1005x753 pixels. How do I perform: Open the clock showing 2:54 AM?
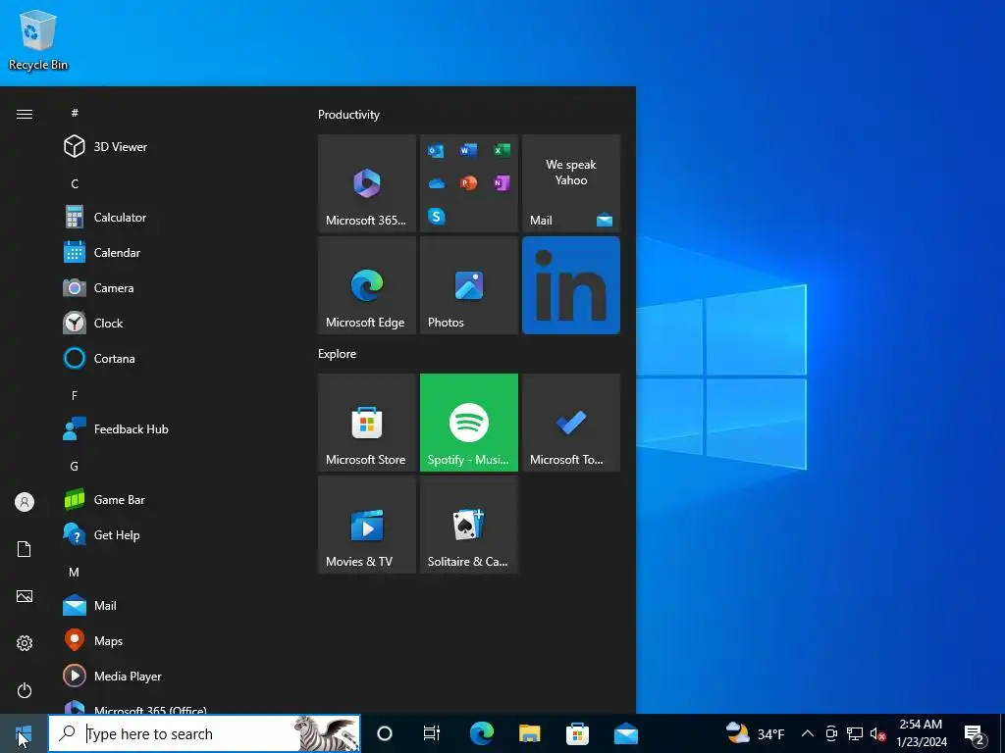(921, 733)
